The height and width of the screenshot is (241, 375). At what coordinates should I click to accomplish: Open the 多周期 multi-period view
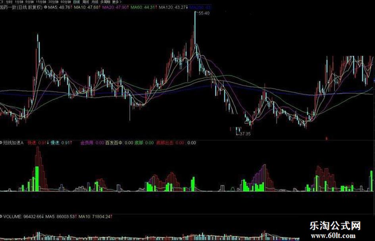[106, 2]
